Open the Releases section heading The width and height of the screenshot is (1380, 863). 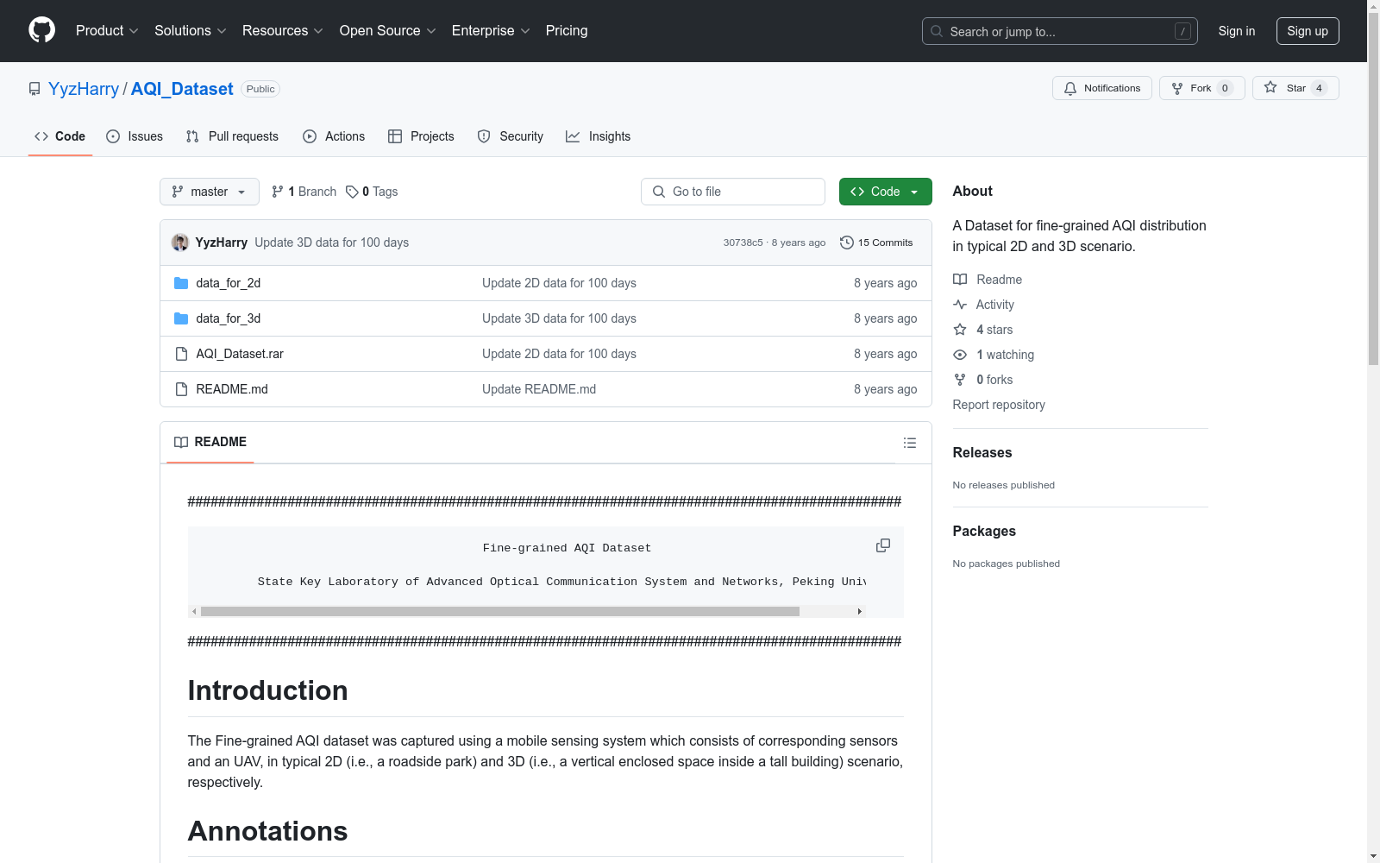[982, 452]
